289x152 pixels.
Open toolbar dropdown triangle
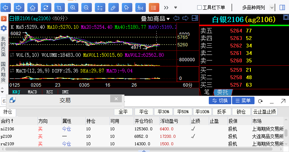pos(176,7)
